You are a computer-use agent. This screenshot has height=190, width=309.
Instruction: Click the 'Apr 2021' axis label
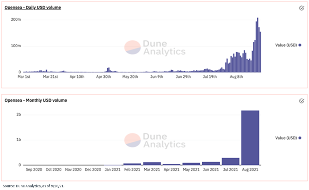(171, 170)
